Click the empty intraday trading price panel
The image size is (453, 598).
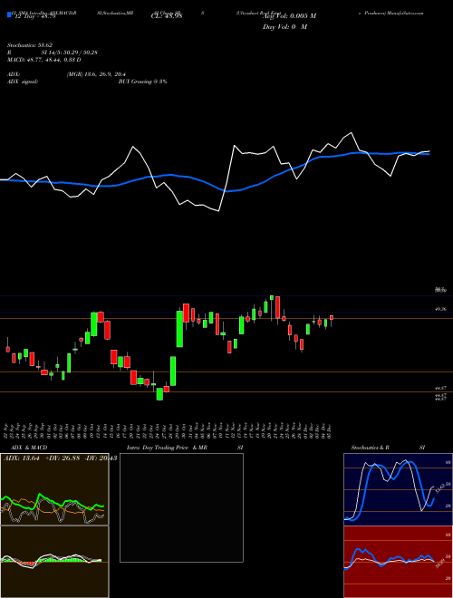click(181, 507)
